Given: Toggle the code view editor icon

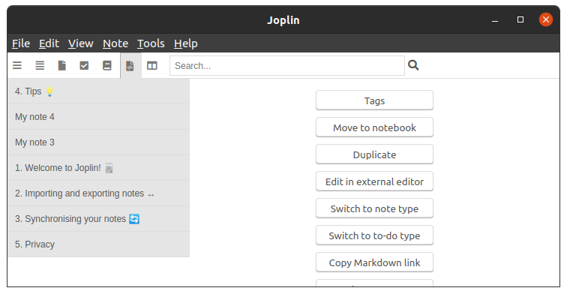Looking at the screenshot, I should pos(130,66).
